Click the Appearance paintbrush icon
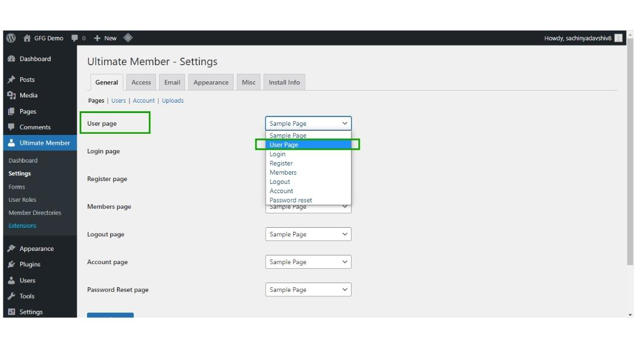The image size is (634, 346). (x=12, y=249)
